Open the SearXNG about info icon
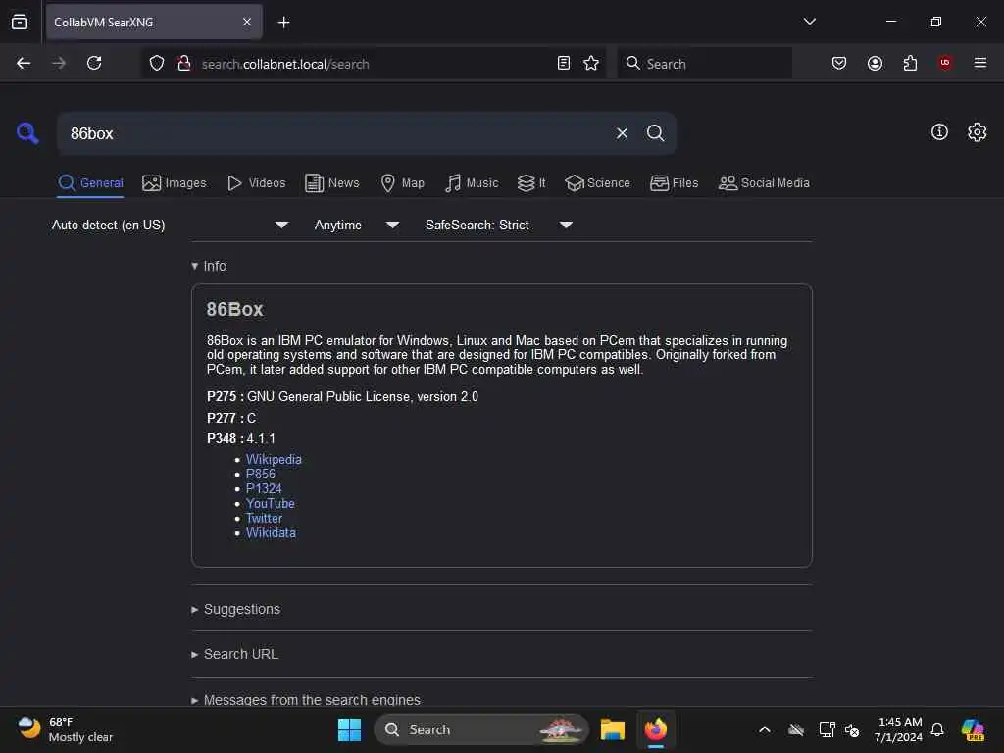 [939, 132]
